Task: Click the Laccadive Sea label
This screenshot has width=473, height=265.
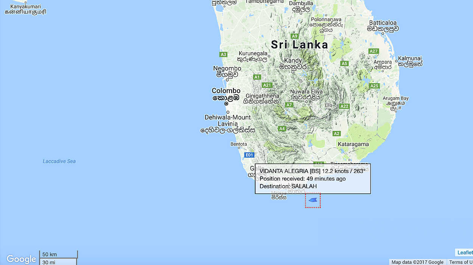Action: tap(59, 161)
